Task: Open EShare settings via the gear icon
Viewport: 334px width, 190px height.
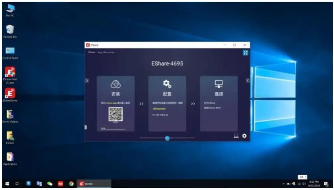Action: 244,136
